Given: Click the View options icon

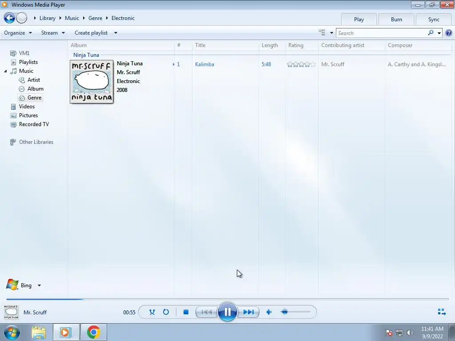Looking at the screenshot, I should (x=322, y=32).
